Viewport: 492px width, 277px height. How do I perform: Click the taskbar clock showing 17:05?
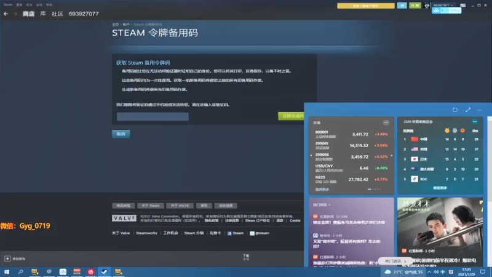point(467,272)
